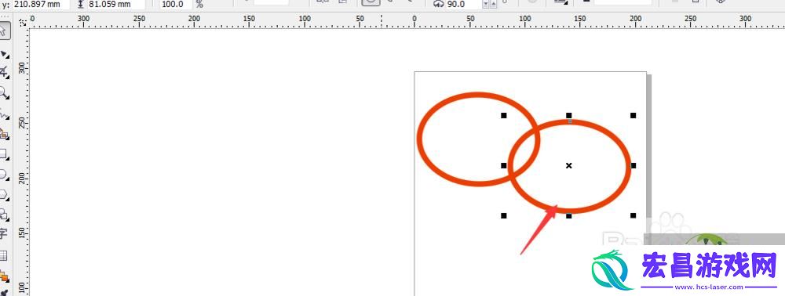
Task: Select the Table tool
Action: [3, 255]
